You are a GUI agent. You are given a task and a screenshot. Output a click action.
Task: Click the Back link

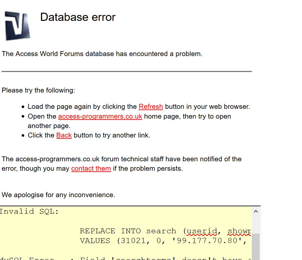[64, 135]
